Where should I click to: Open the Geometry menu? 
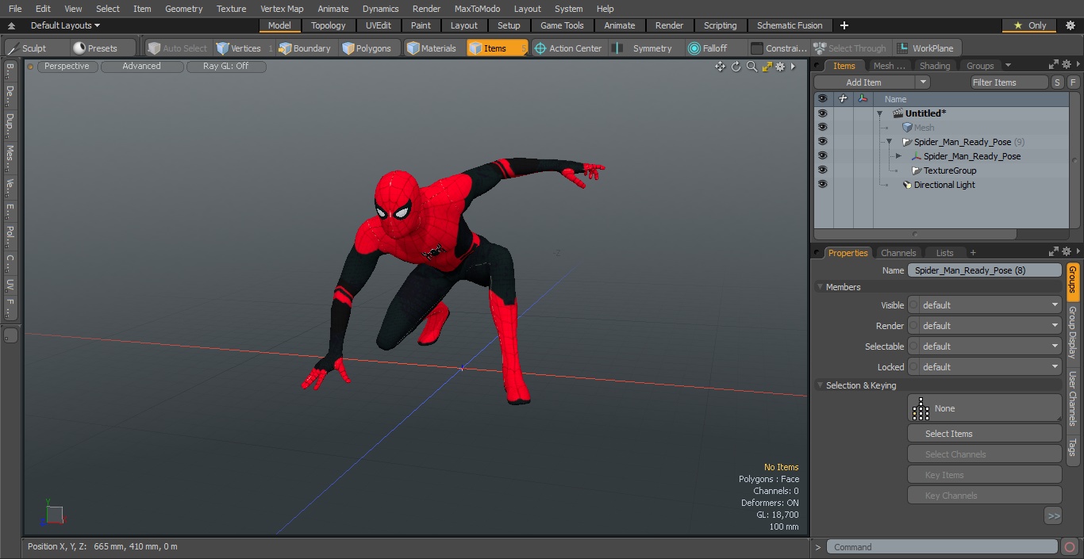point(183,9)
